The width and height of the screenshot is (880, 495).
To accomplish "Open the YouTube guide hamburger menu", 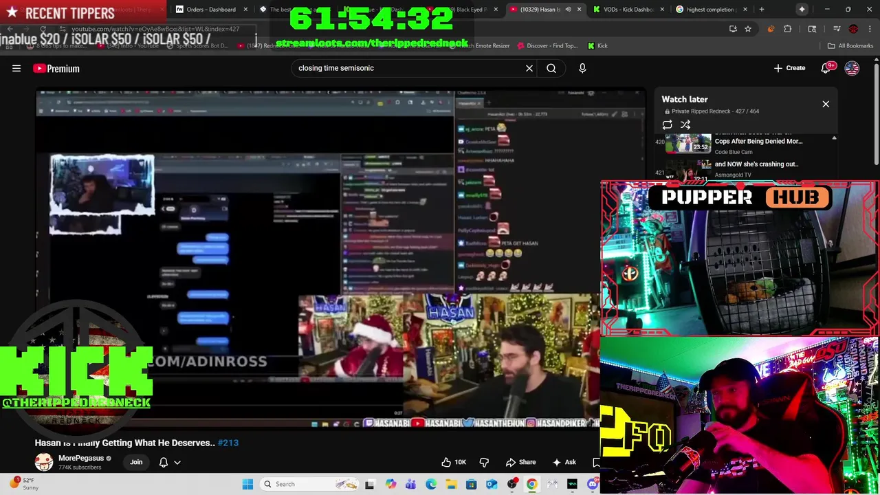I will tap(16, 68).
